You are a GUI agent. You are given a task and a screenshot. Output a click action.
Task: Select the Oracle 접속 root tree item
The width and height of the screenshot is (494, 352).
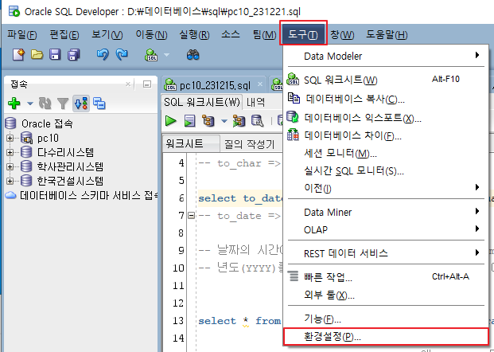coord(47,123)
